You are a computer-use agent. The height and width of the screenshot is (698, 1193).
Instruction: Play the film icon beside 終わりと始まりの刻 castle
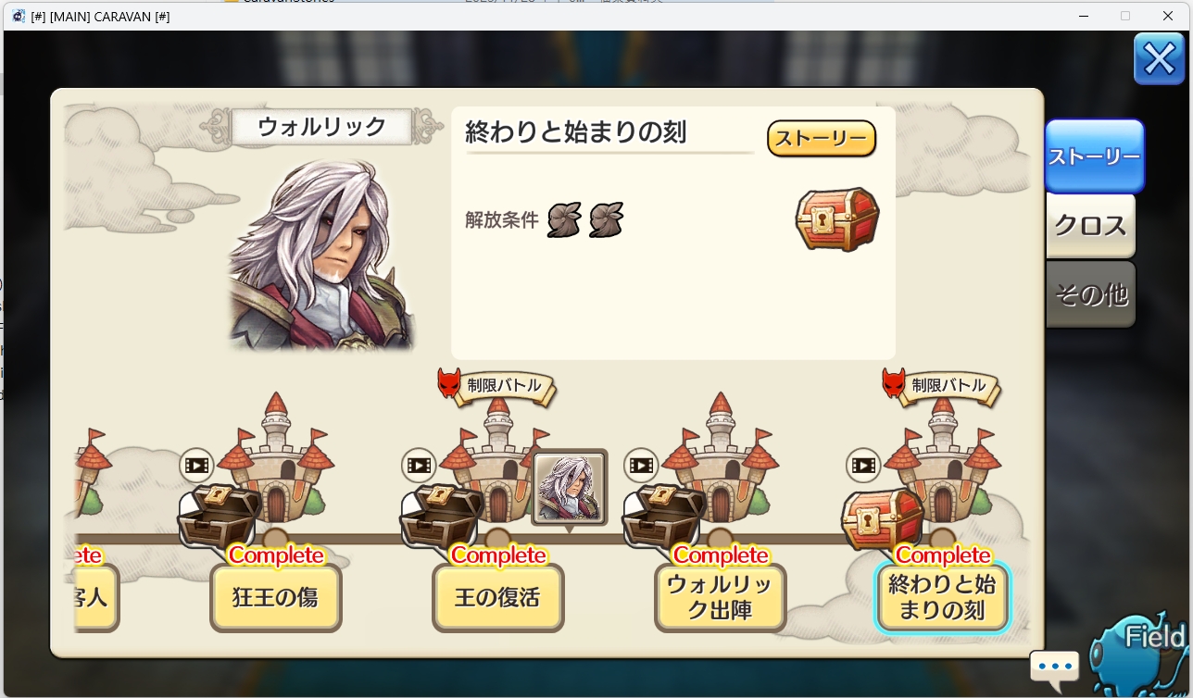pyautogui.click(x=863, y=465)
